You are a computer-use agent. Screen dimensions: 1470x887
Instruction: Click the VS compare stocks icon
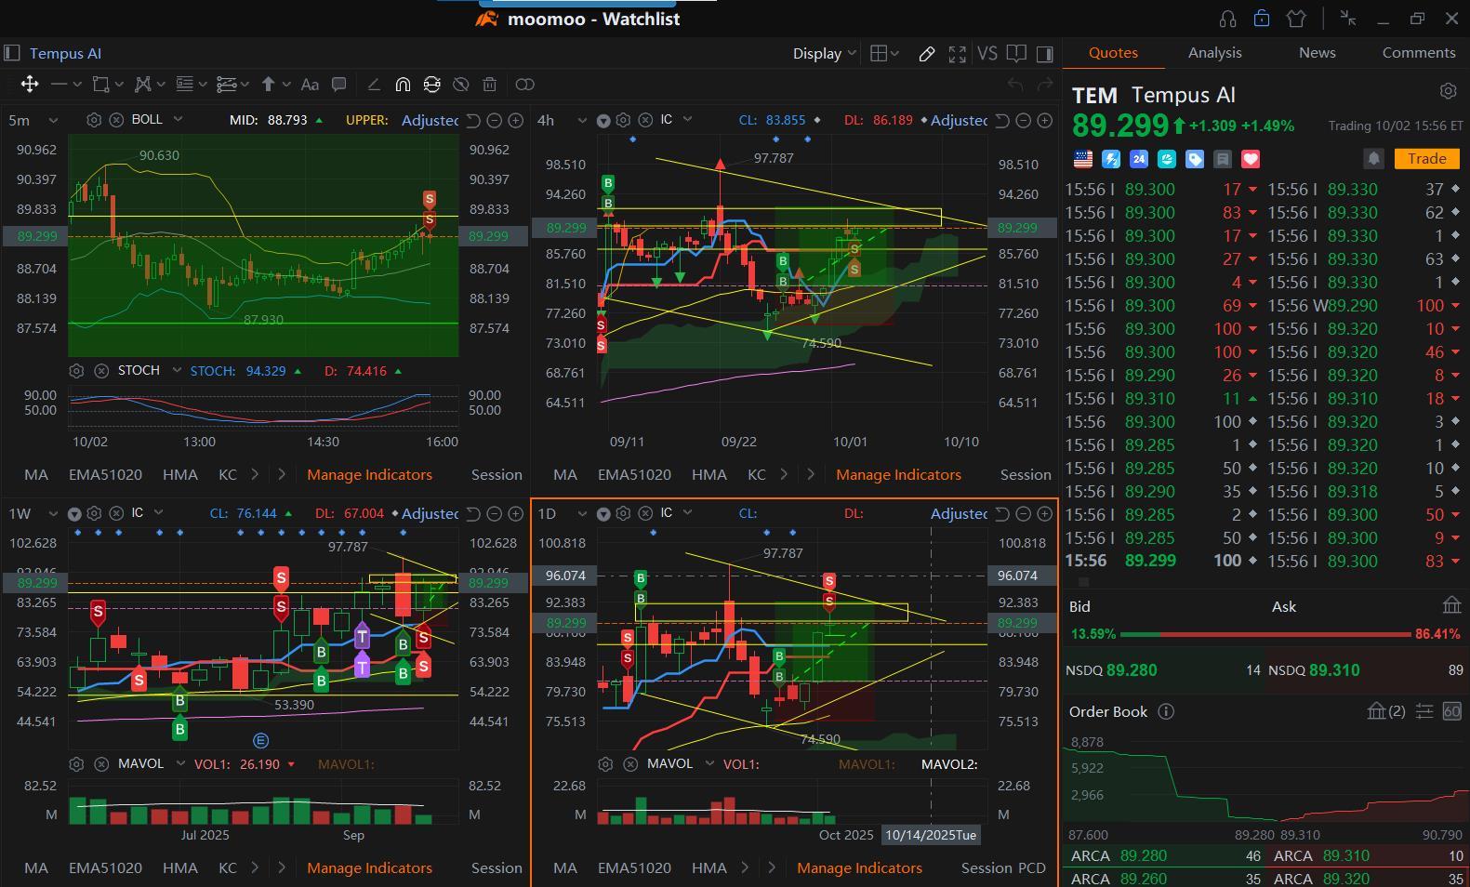[987, 54]
